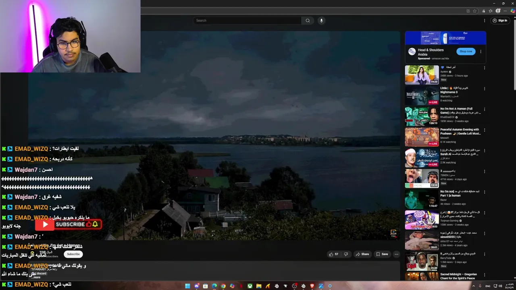Open options for Sacred Midnight Gregorian video
Screen dimensions: 516x290
point(485,275)
